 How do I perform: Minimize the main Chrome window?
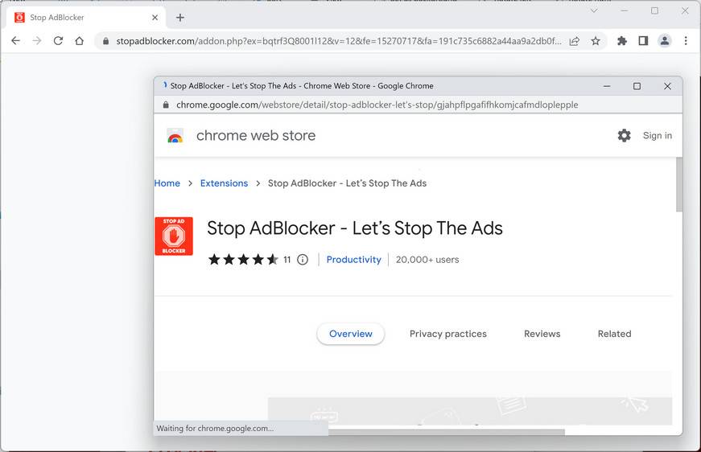[x=624, y=10]
